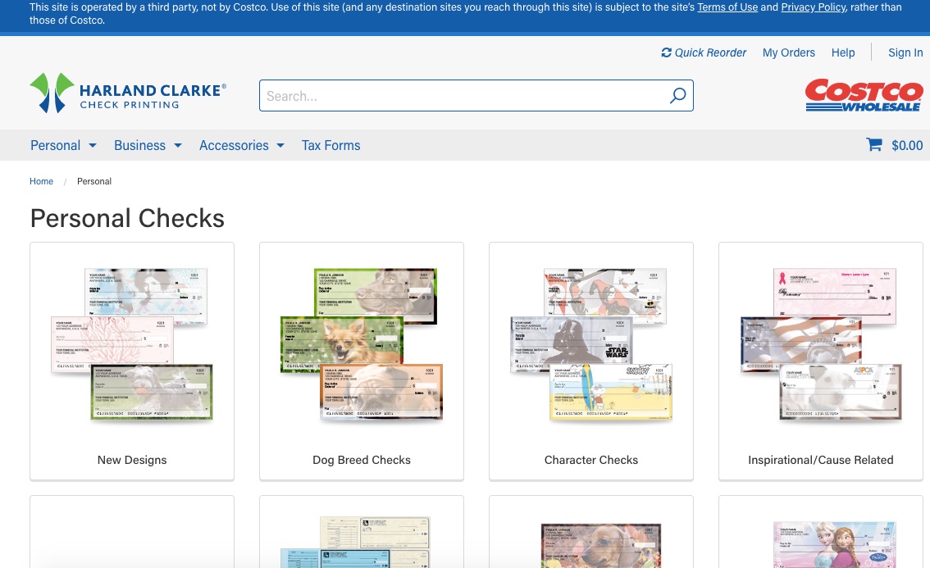Open the Terms of Use link

pos(727,7)
